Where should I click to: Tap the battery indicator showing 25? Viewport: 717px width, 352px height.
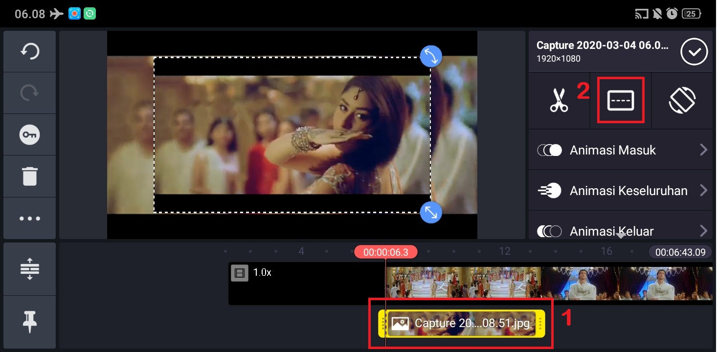692,14
